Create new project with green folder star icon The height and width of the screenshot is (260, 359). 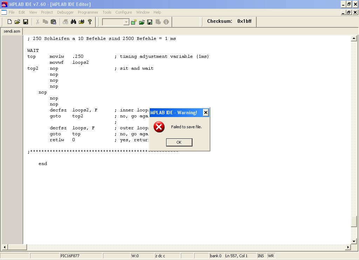pos(134,22)
